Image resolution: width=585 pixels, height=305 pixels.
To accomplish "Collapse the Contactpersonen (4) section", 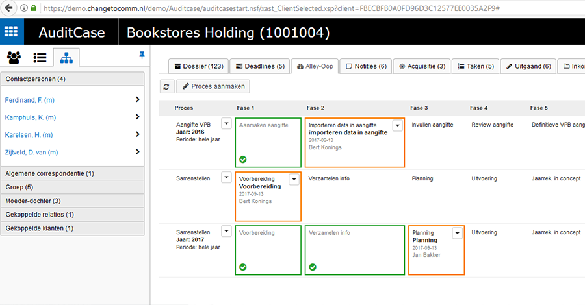I will click(73, 79).
